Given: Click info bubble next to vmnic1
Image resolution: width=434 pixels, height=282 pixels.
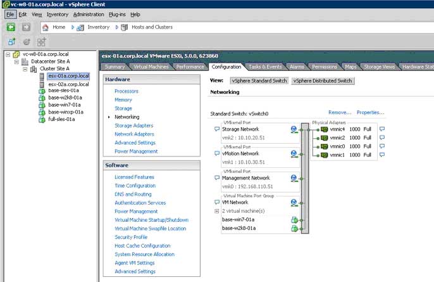Looking at the screenshot, I should click(x=382, y=155).
